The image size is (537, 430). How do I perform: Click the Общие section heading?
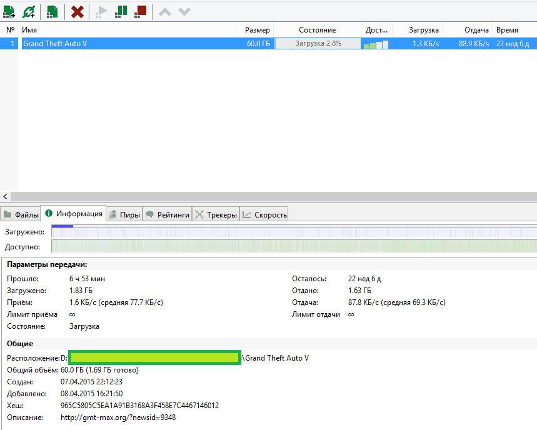tap(20, 344)
